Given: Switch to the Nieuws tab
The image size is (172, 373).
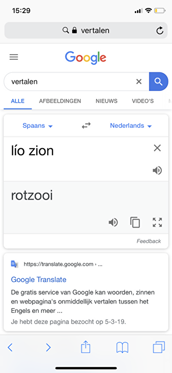Looking at the screenshot, I should point(107,101).
